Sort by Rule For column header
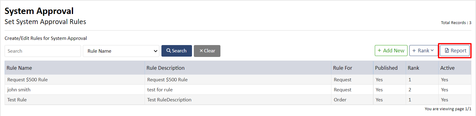The image size is (476, 116). [342, 68]
